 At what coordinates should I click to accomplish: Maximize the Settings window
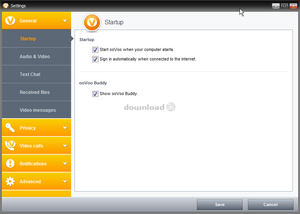[284, 6]
